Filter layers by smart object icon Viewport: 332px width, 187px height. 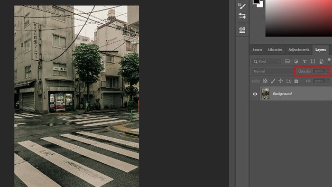coord(321,61)
